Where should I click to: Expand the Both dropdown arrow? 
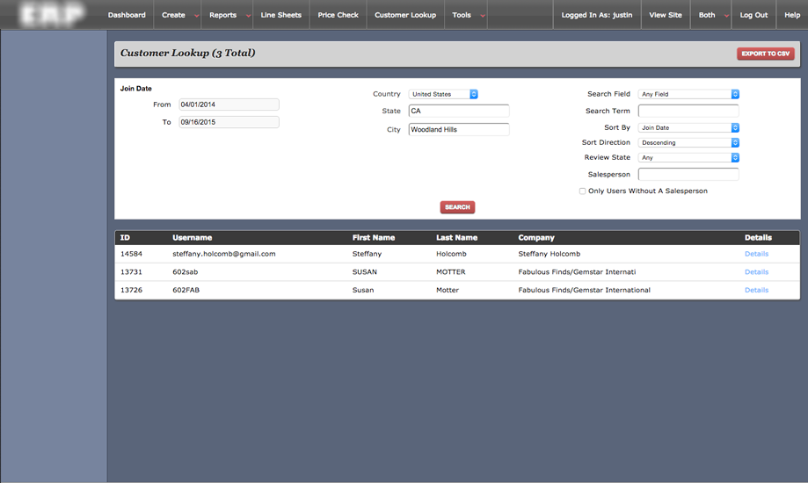click(726, 16)
